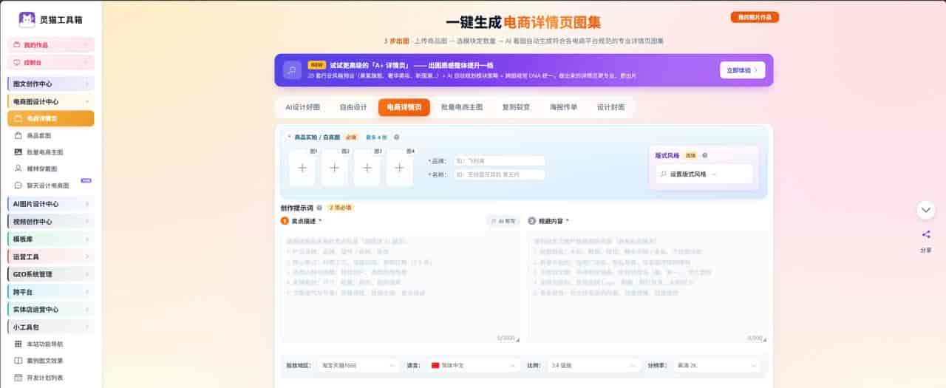Expand the AI图片设计中心 section
The width and height of the screenshot is (946, 388).
point(51,203)
